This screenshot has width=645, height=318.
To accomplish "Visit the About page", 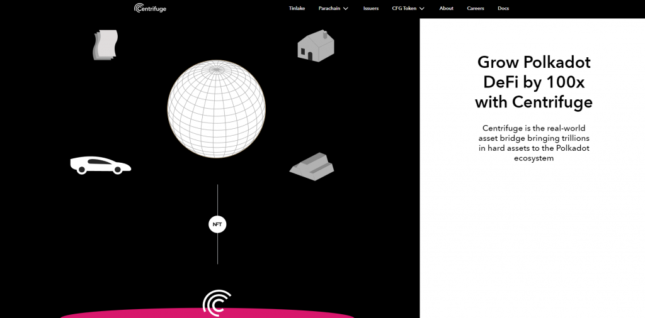I will [447, 8].
